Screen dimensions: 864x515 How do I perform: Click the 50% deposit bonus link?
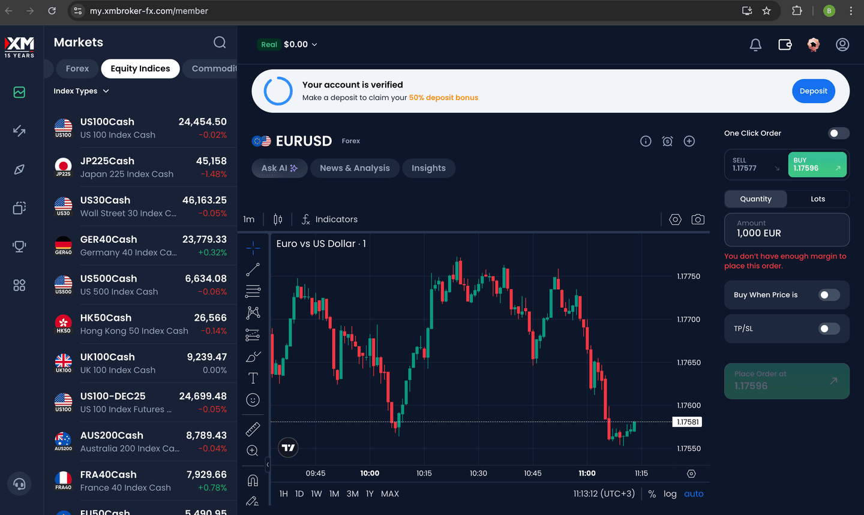click(x=443, y=98)
